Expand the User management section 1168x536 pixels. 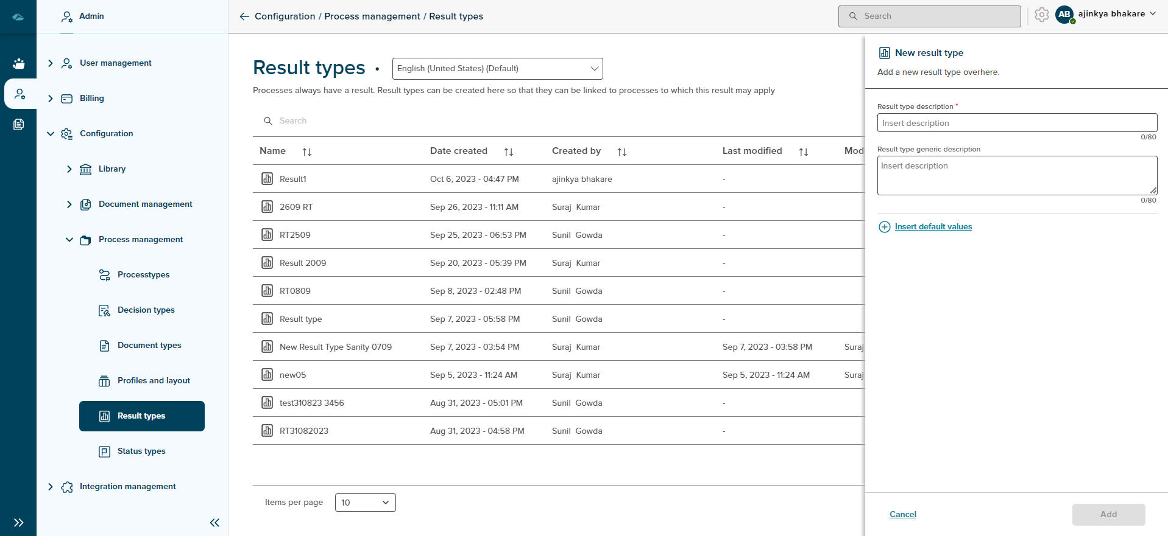click(x=51, y=63)
